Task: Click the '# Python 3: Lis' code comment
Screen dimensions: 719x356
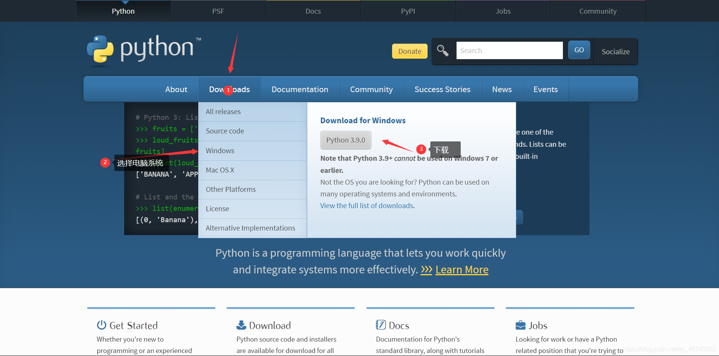Action: click(x=167, y=118)
